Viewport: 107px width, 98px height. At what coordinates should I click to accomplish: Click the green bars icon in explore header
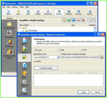click(x=69, y=20)
